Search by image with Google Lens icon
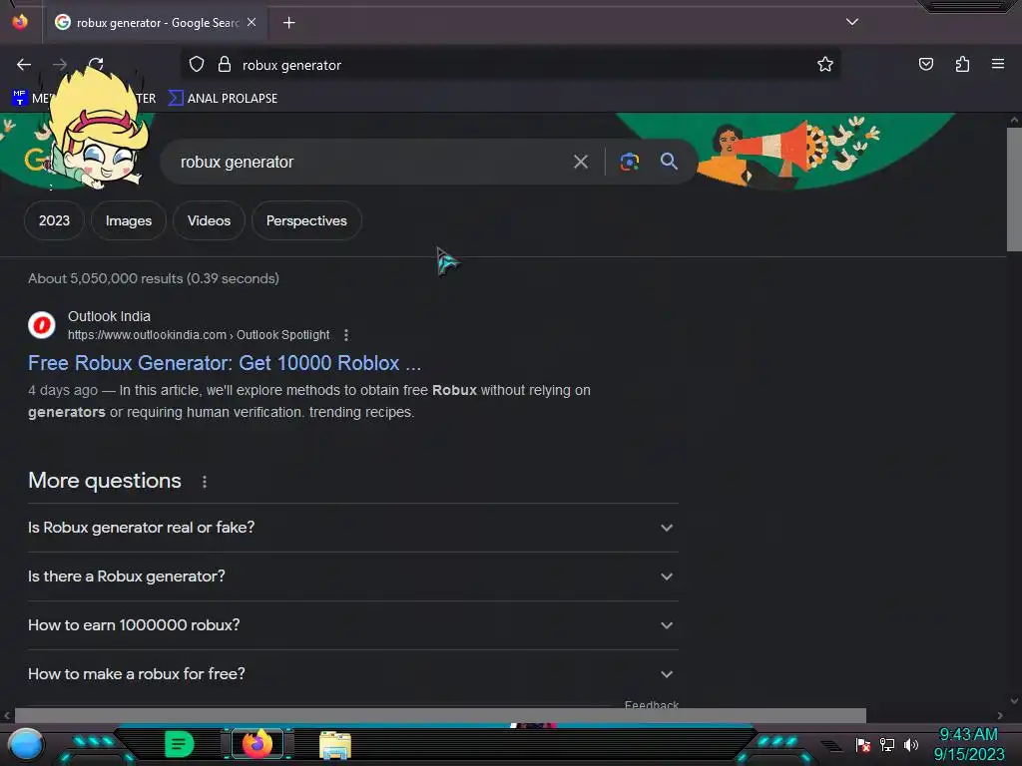This screenshot has width=1022, height=766. coord(629,162)
